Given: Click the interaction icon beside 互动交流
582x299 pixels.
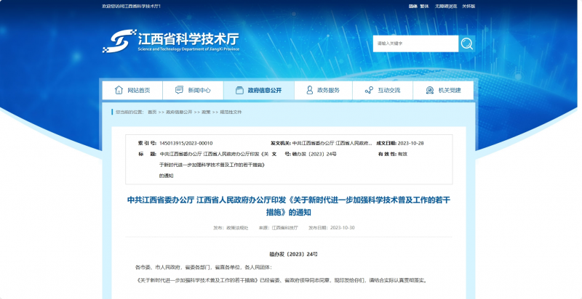Looking at the screenshot, I should pyautogui.click(x=369, y=90).
